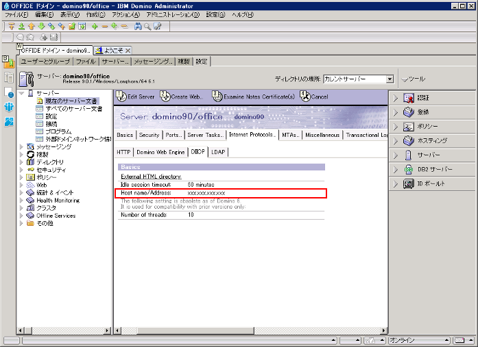
Task: Switch to the Security server tab
Action: (x=149, y=135)
